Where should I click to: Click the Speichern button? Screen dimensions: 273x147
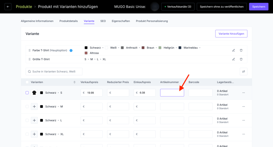259,7
